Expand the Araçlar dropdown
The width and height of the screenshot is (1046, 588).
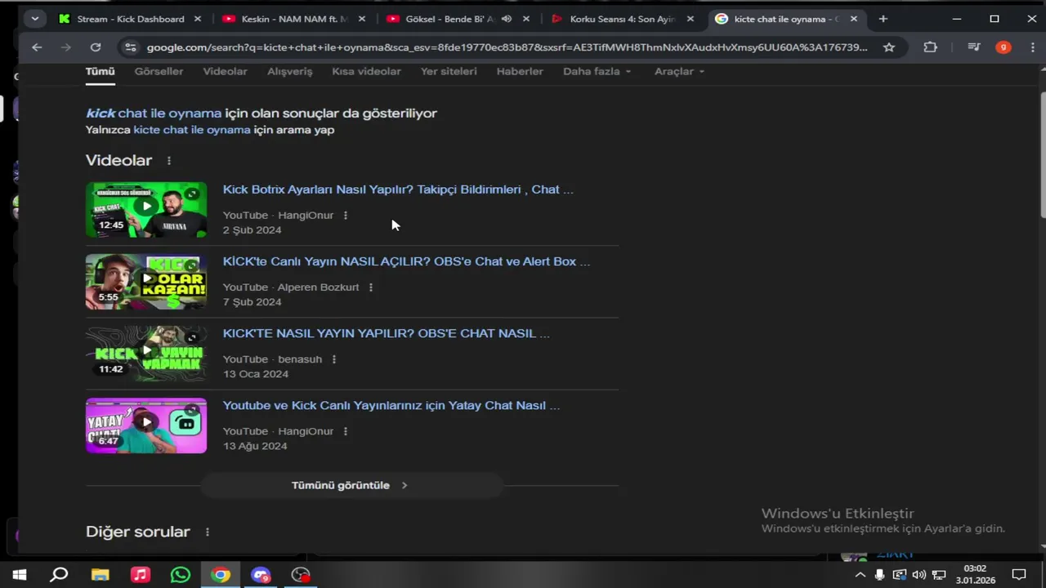click(x=679, y=71)
